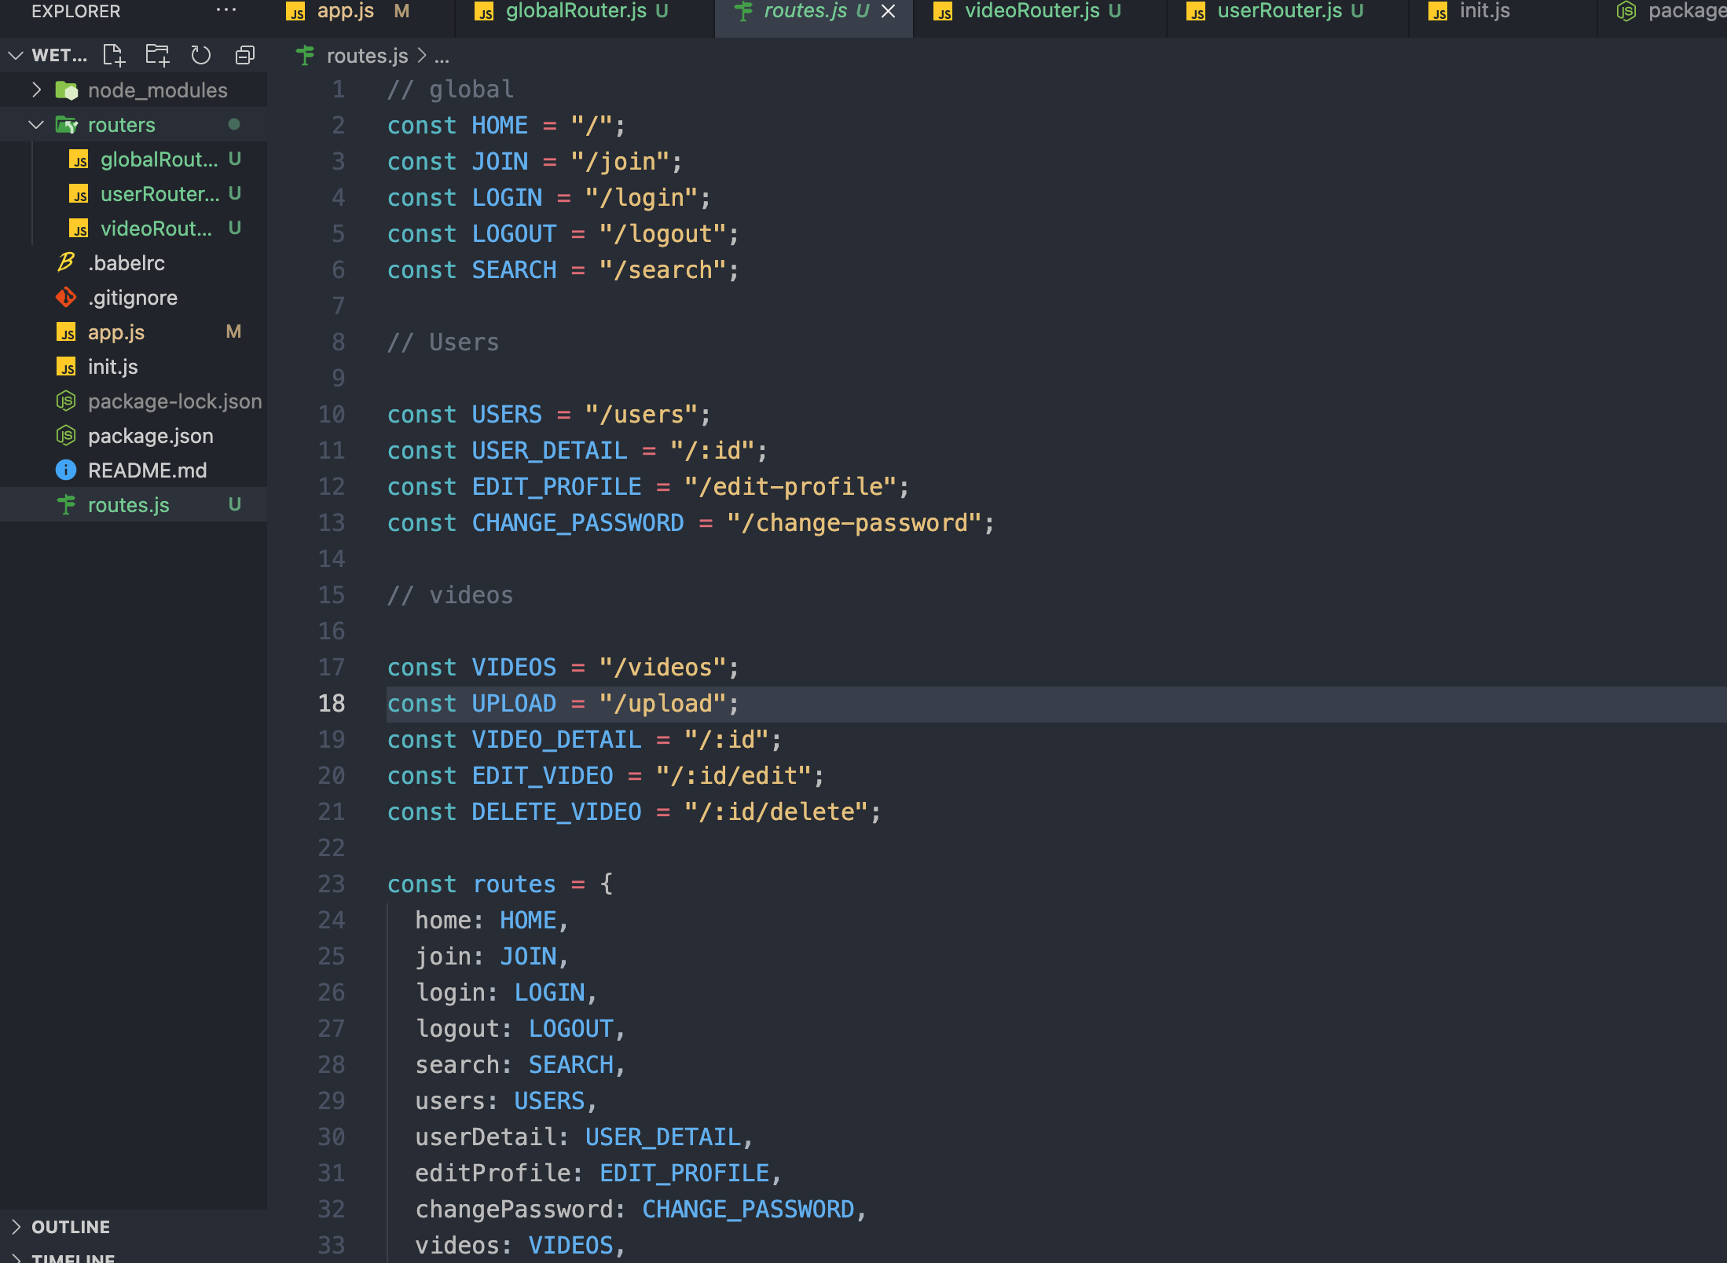Open package.json in the file tree
1727x1263 pixels.
(x=150, y=436)
